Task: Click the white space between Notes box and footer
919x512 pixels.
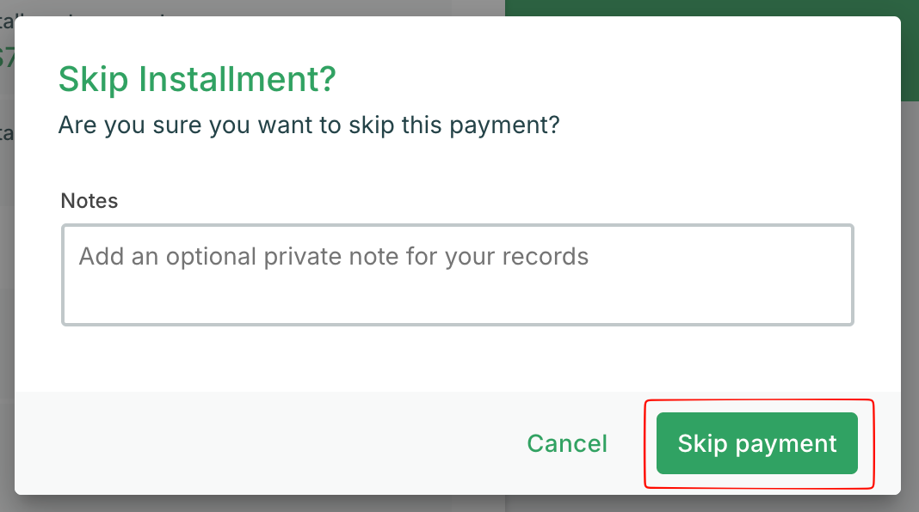Action: coord(457,359)
